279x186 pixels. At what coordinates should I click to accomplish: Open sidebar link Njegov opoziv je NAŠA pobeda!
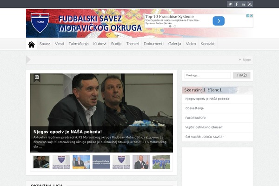[208, 99]
